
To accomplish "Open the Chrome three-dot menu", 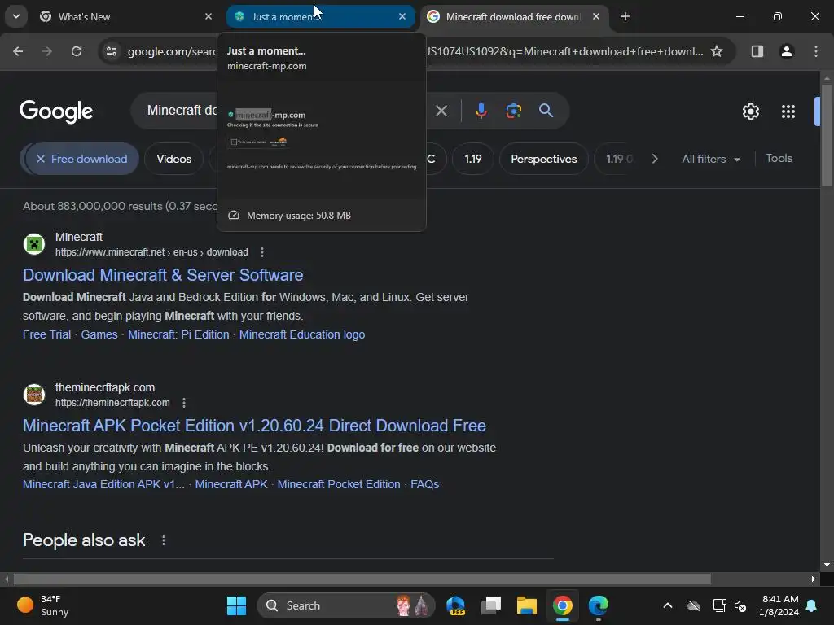I will 816,51.
